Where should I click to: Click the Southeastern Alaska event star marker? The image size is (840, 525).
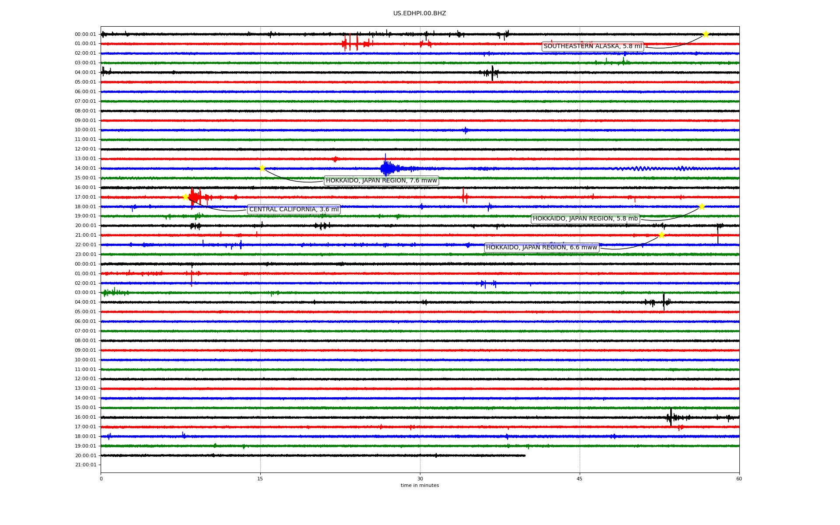point(705,34)
